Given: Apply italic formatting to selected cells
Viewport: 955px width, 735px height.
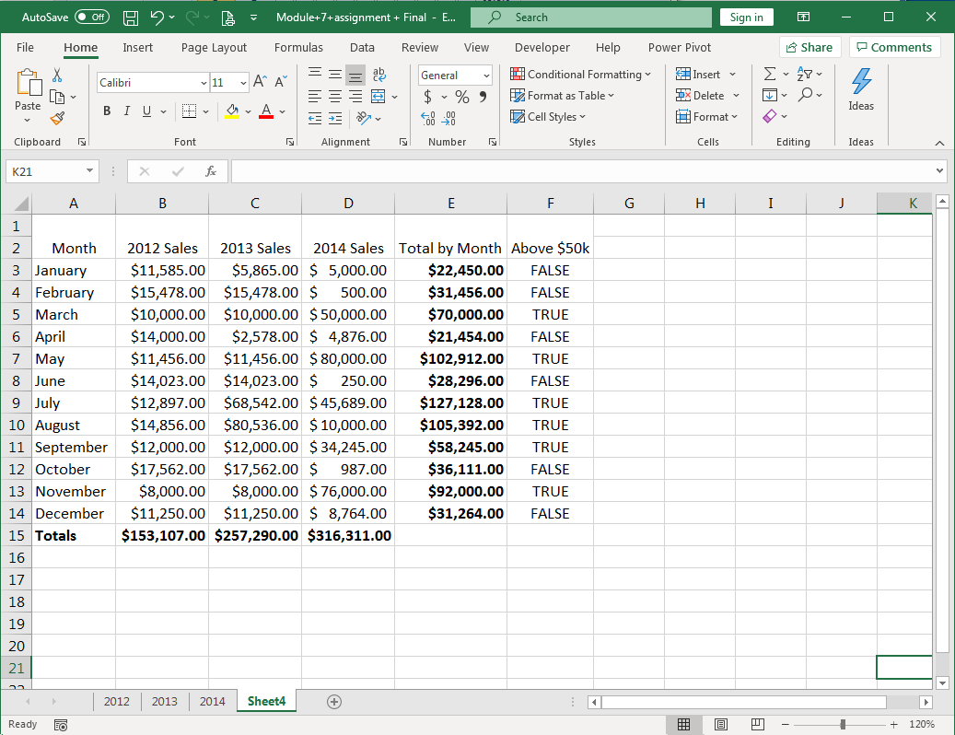Looking at the screenshot, I should click(x=126, y=111).
